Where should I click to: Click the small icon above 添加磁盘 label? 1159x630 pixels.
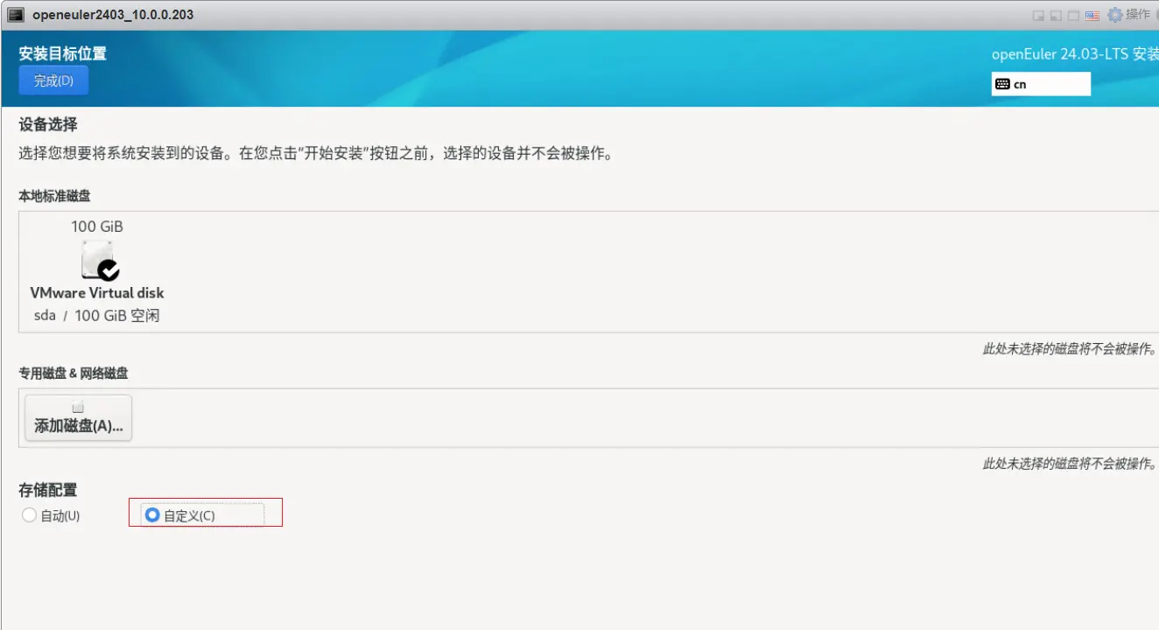[78, 407]
